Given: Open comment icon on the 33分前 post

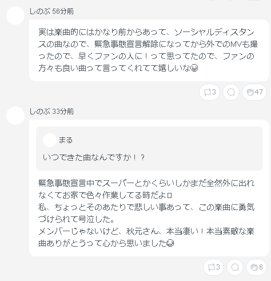Looking at the screenshot, I should click(x=235, y=267).
